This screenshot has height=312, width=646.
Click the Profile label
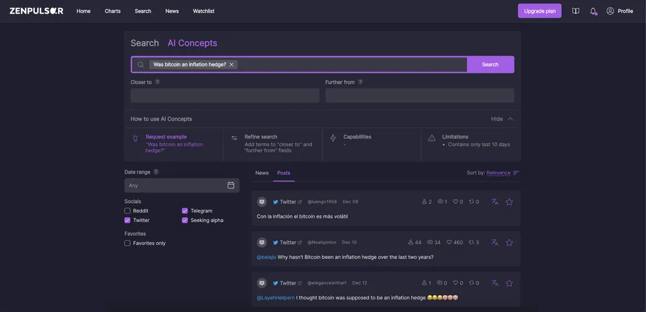[625, 11]
